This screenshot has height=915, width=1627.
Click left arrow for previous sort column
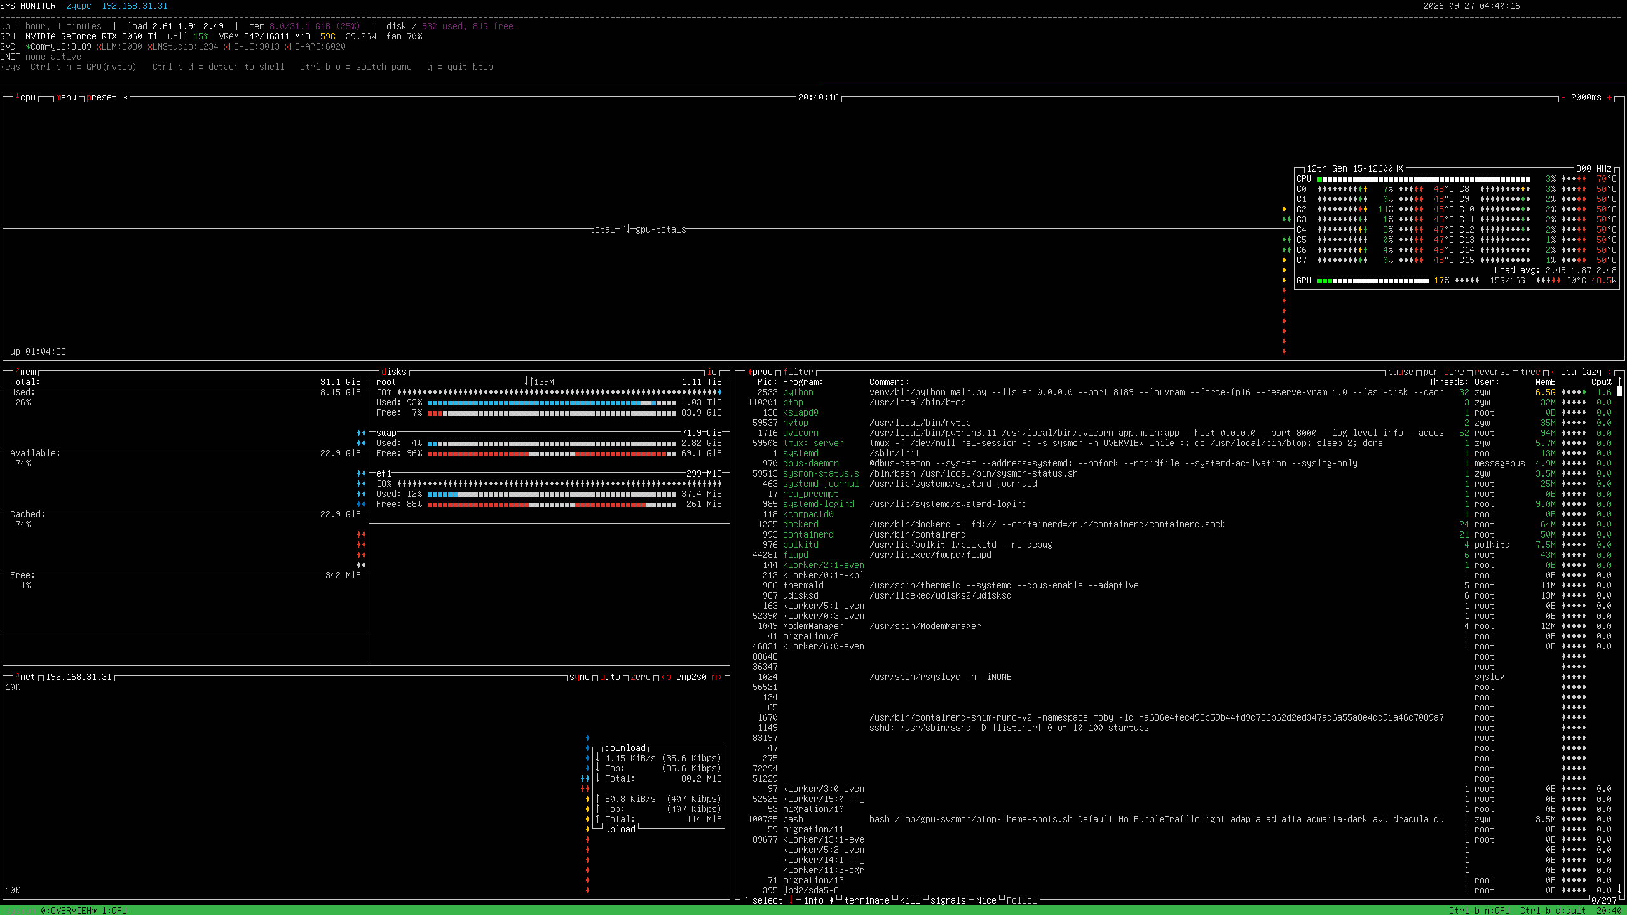pyautogui.click(x=1553, y=372)
